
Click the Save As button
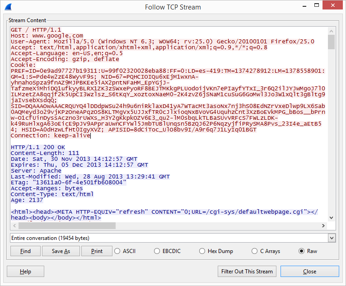pos(61,251)
